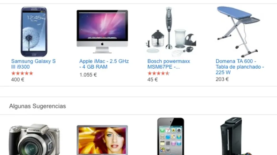The image size is (277, 155).
Task: Open Bosch powermaxx MSM67PE link
Action: click(168, 64)
